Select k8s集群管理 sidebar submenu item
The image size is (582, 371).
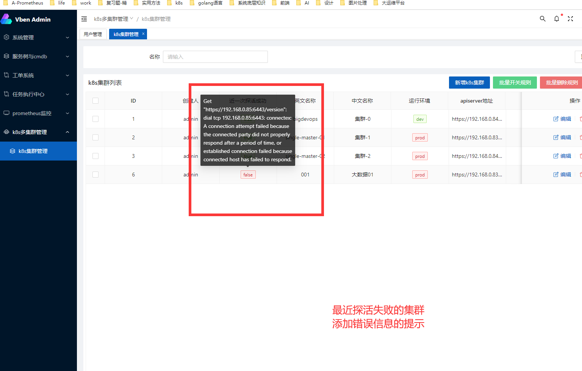[x=38, y=151]
